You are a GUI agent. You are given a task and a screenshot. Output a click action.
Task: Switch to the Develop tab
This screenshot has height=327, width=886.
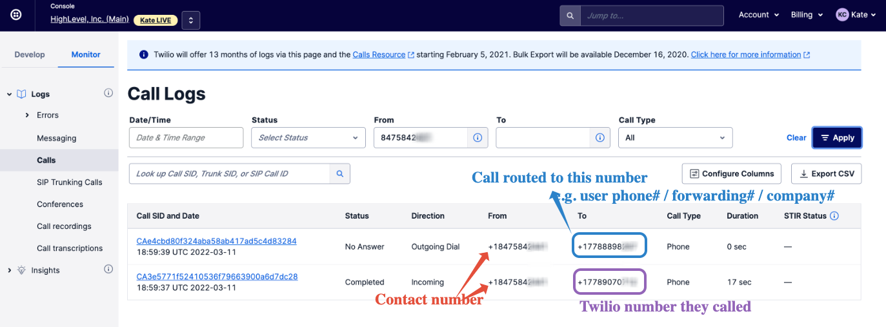click(30, 55)
